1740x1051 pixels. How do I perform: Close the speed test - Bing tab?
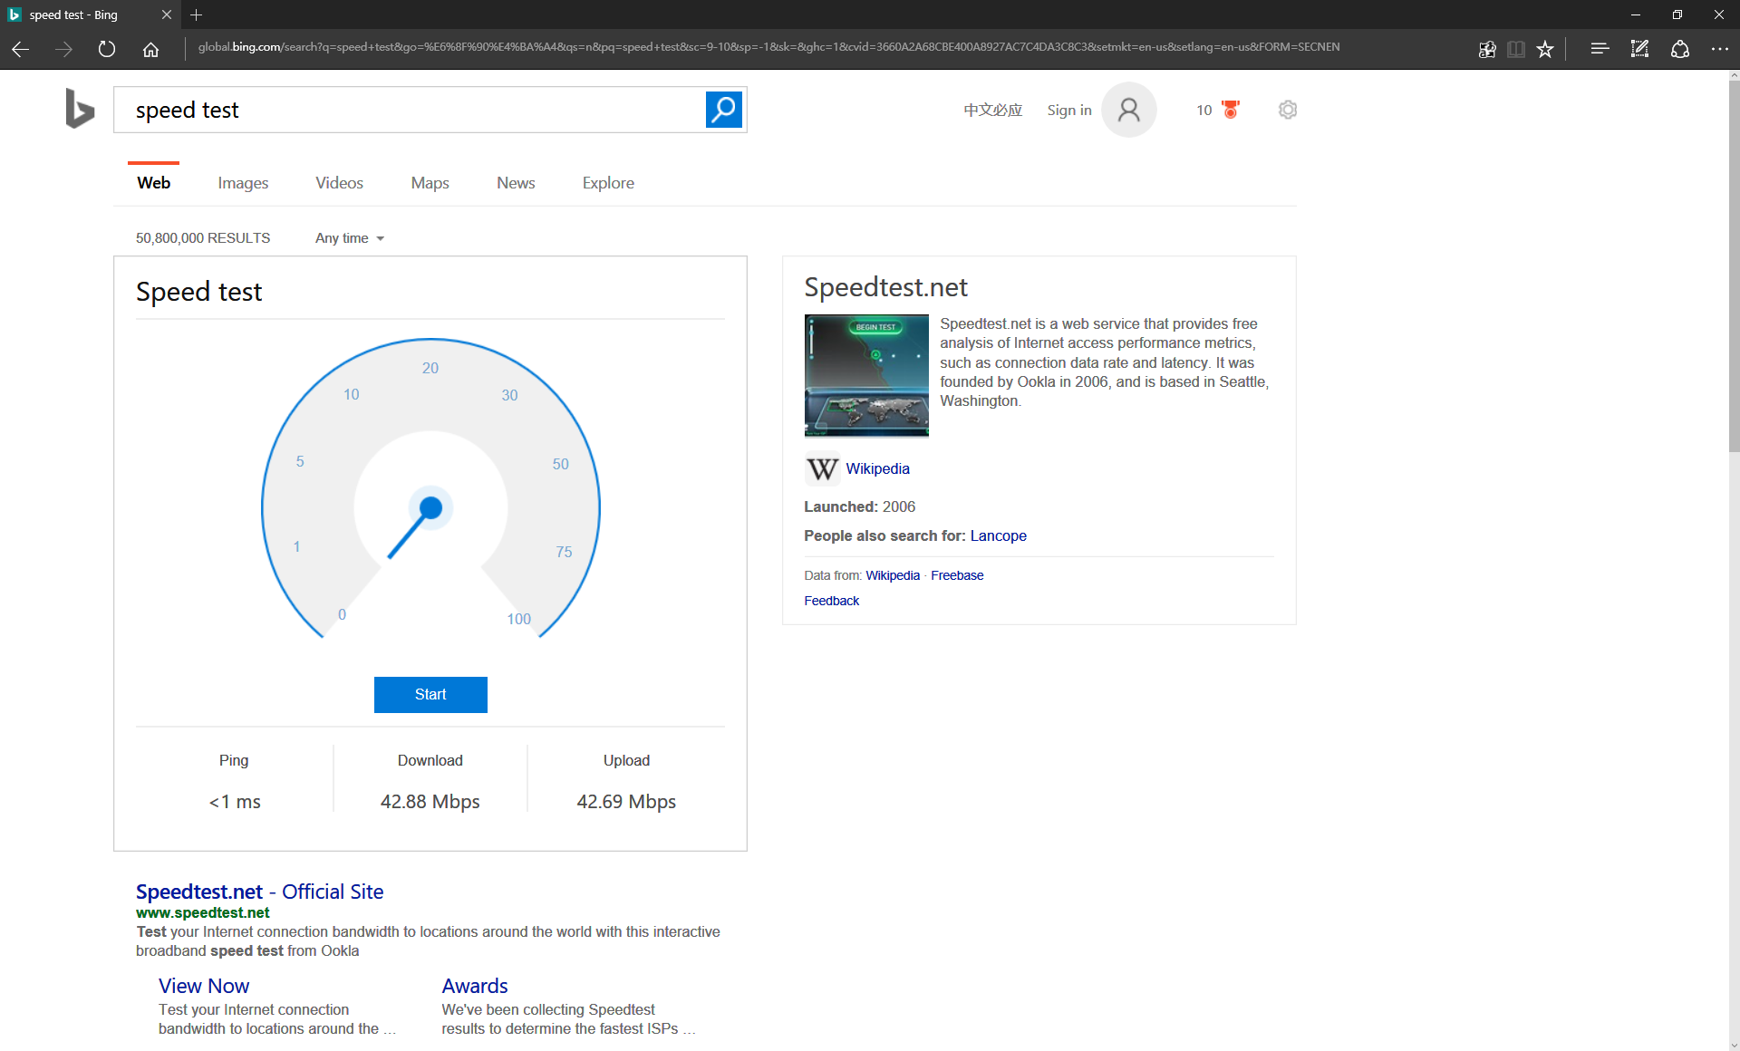click(x=166, y=14)
